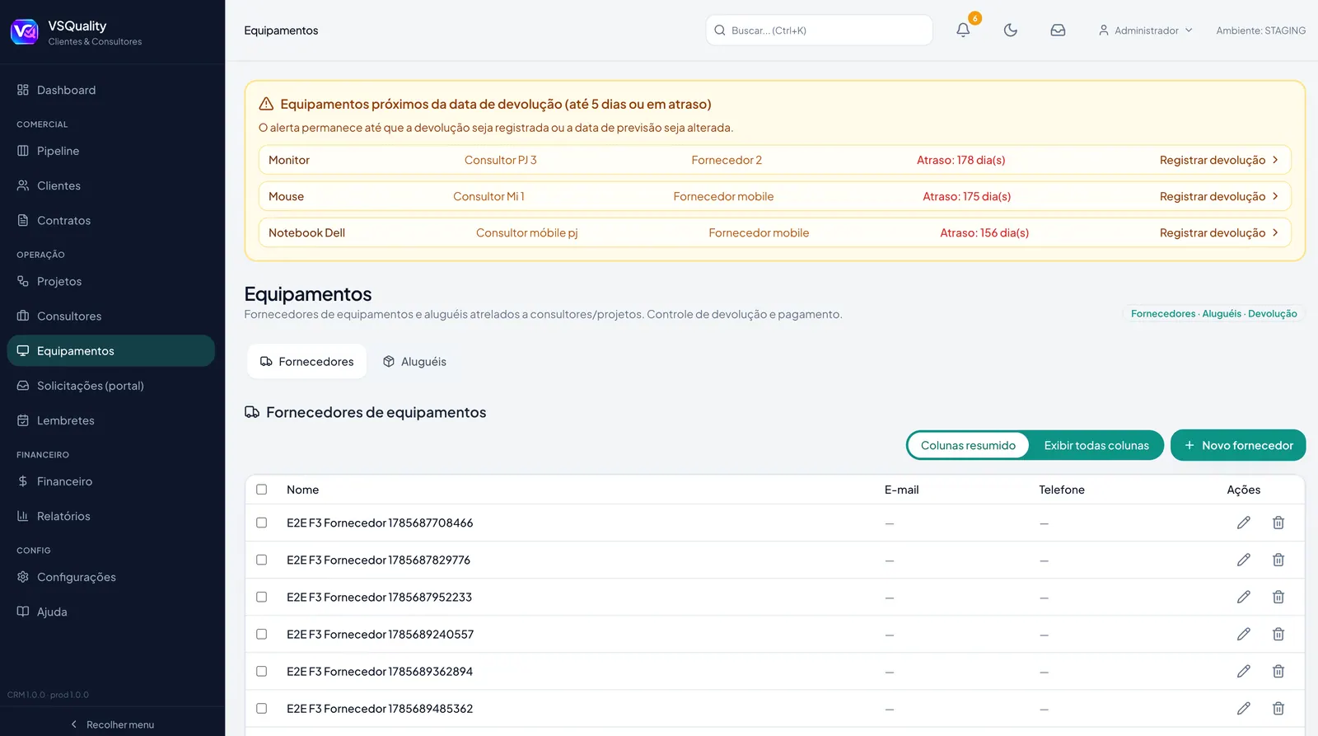Image resolution: width=1318 pixels, height=736 pixels.
Task: Open Clientes in the sidebar
Action: 111,185
